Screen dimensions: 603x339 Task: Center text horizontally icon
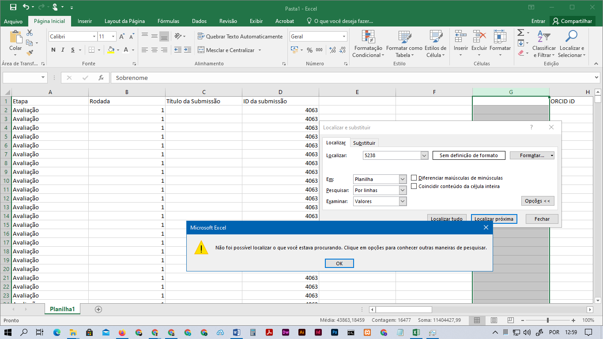(x=155, y=50)
